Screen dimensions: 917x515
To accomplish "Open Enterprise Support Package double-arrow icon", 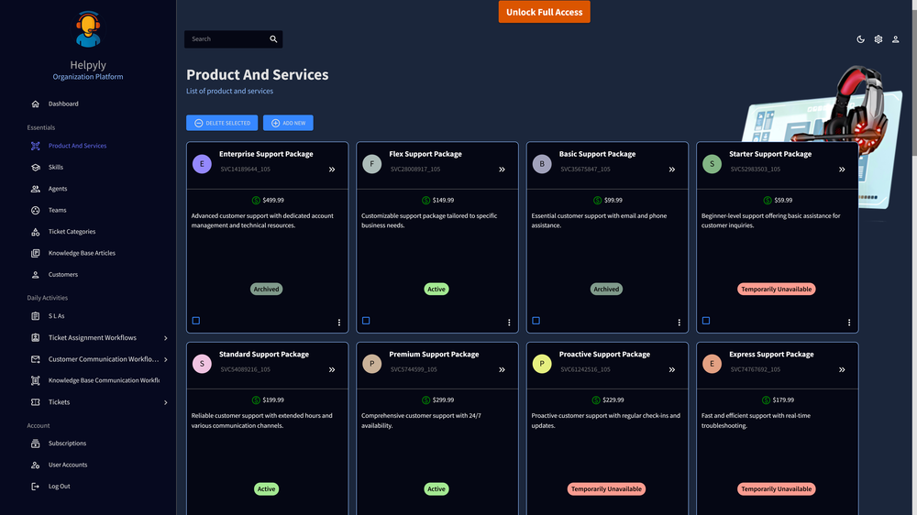I will pyautogui.click(x=332, y=170).
